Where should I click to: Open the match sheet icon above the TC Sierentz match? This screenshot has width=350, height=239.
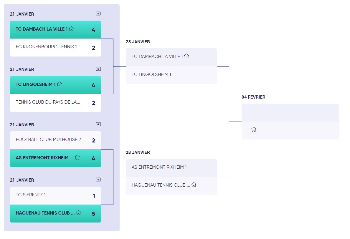pos(98,180)
